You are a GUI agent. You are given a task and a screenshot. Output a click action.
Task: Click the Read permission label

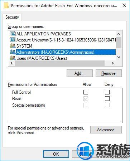click(17, 99)
